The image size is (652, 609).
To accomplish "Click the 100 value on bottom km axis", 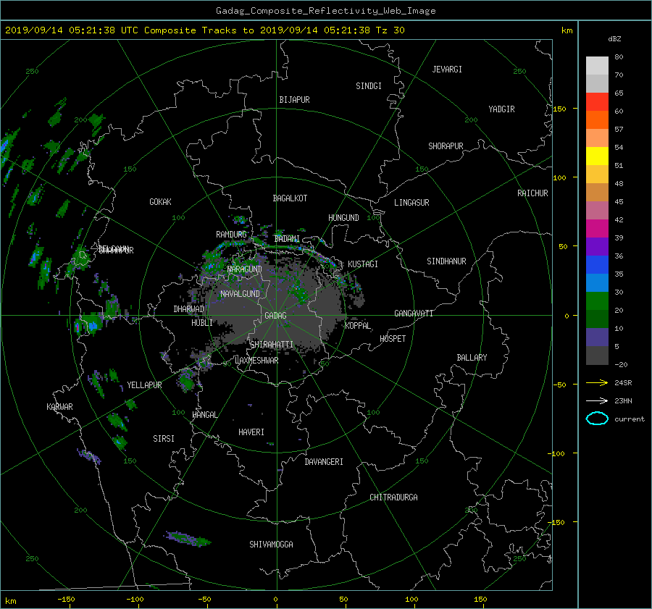I will [411, 600].
